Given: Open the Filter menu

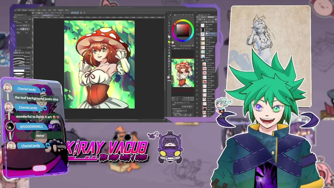Looking at the screenshot, I should pos(55,10).
